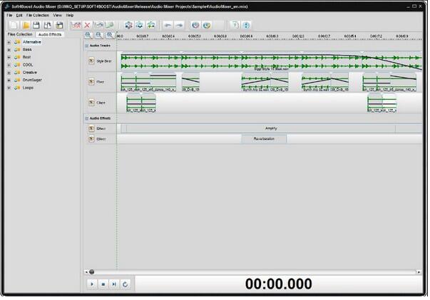Expand the Loops folder
The height and width of the screenshot is (300, 430).
pyautogui.click(x=9, y=88)
